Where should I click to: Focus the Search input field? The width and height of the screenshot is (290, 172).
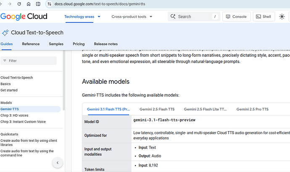pos(194,17)
